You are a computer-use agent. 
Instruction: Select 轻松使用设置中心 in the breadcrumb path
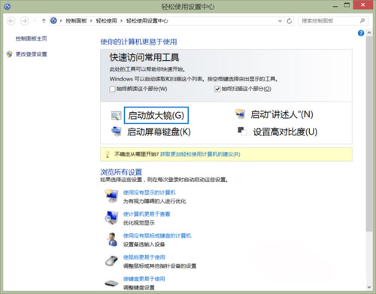tap(147, 21)
